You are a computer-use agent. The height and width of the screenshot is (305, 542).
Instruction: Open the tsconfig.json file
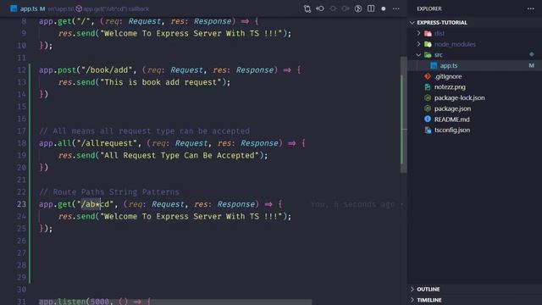[x=452, y=130]
